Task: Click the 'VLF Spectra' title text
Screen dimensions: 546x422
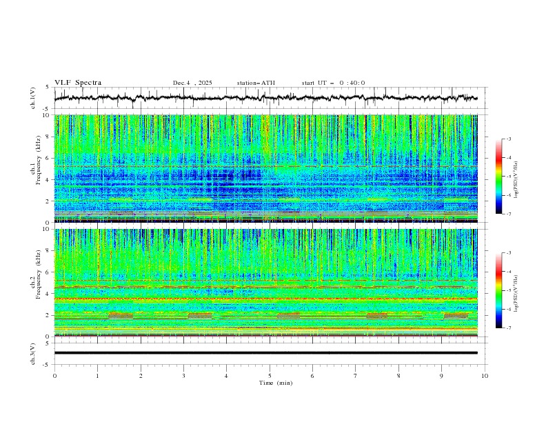Action: pos(78,83)
